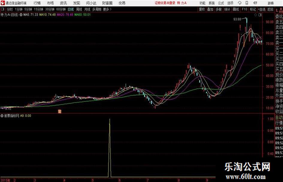Open the 交易 menu
Viewport: 283px width, 182px height.
click(122, 3)
